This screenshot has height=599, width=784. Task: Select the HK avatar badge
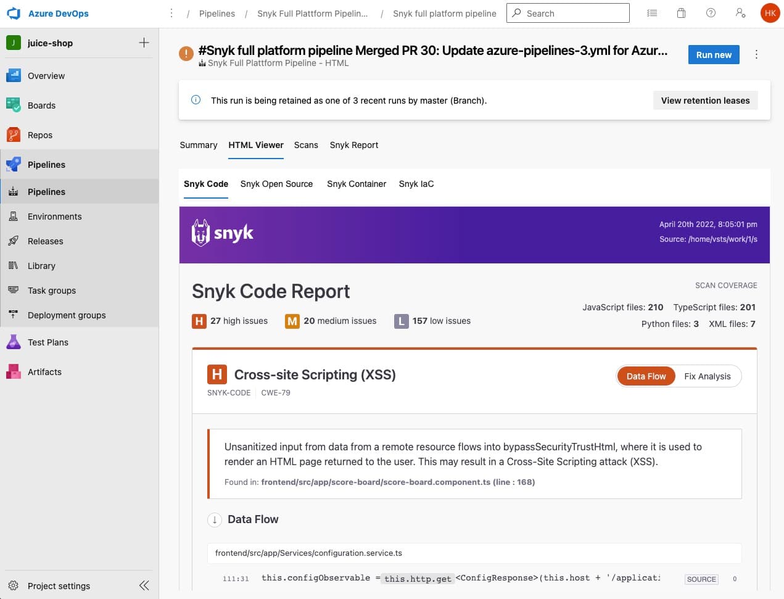coord(770,12)
